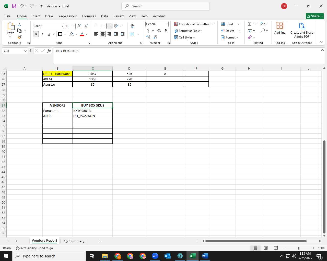
Task: Click the Paste clipboard icon
Action: coord(10,26)
